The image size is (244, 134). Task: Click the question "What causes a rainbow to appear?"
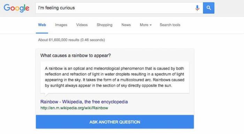tap(76, 55)
